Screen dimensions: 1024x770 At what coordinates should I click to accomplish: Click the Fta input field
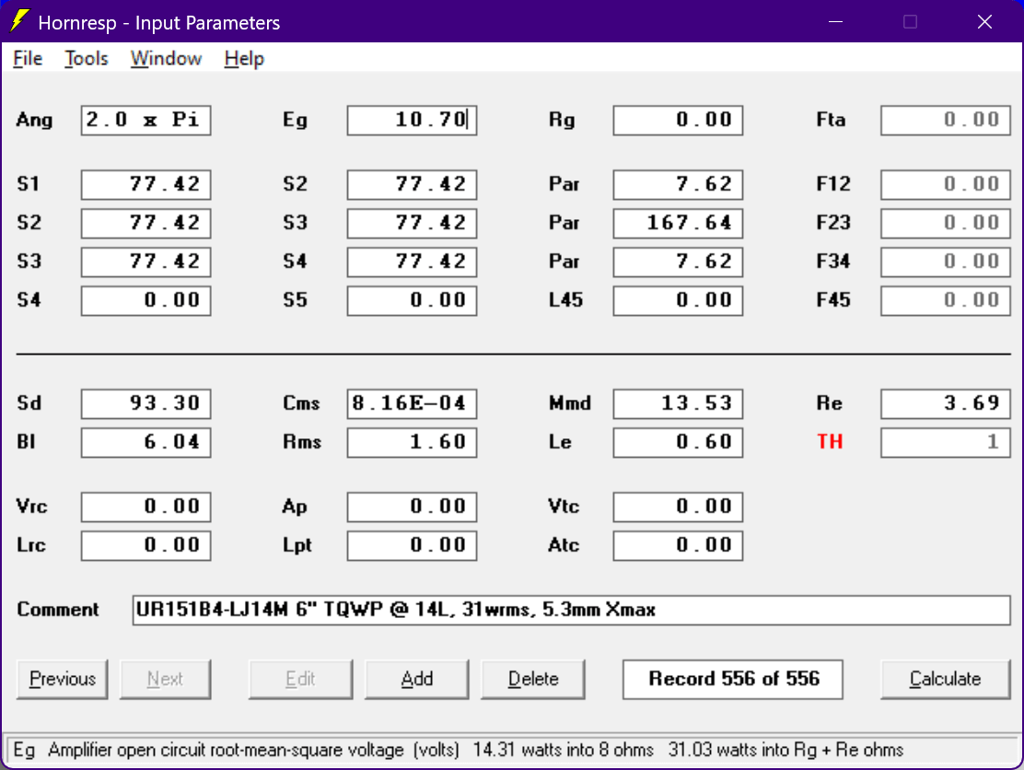pos(945,120)
